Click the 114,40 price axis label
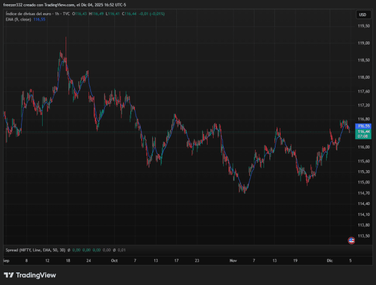Screen dimensions: 376x285 [x=363, y=203]
